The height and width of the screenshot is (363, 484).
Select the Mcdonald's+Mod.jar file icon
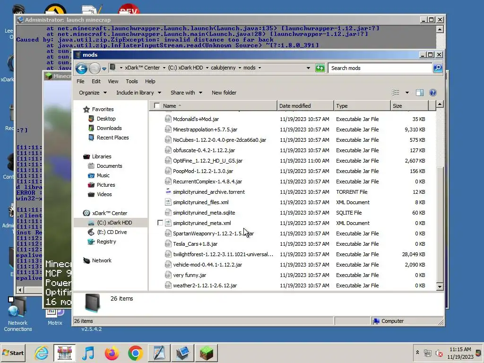[168, 119]
